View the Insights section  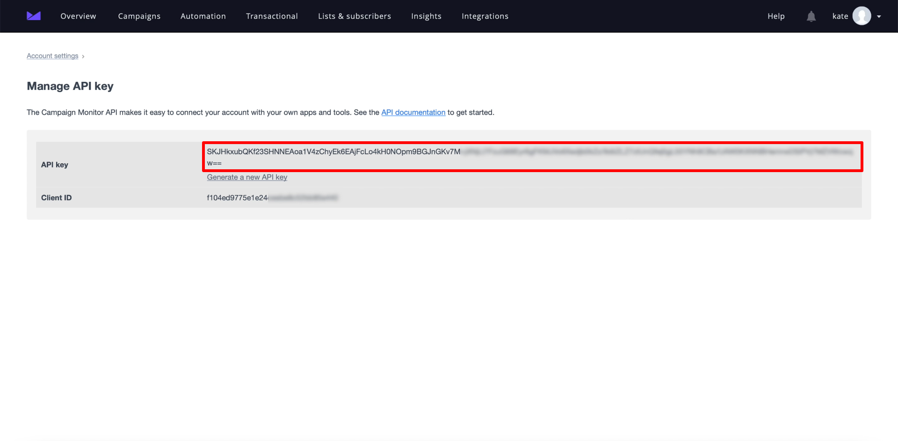[x=426, y=16]
